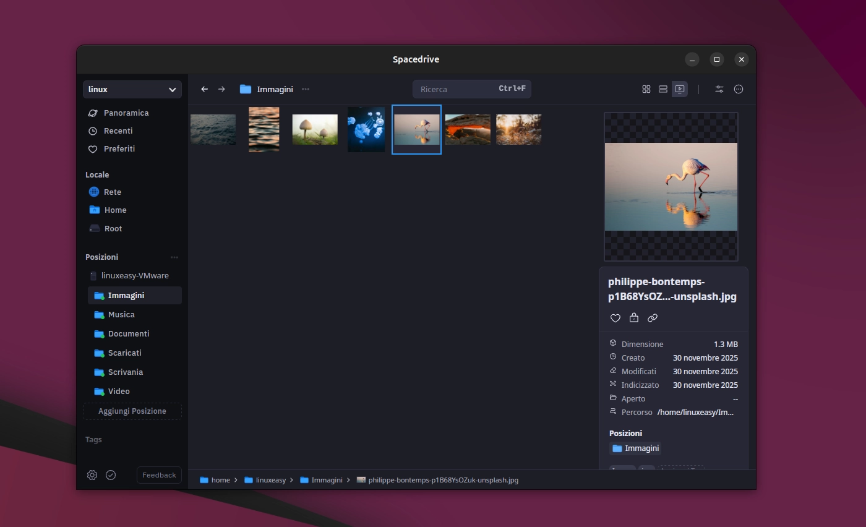Select the Documenti location in sidebar
The height and width of the screenshot is (527, 866).
pos(129,334)
